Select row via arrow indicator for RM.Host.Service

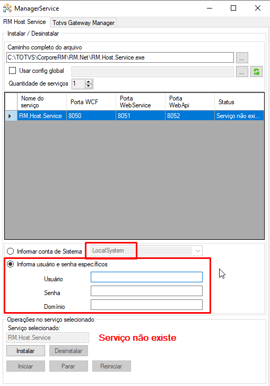click(x=11, y=116)
